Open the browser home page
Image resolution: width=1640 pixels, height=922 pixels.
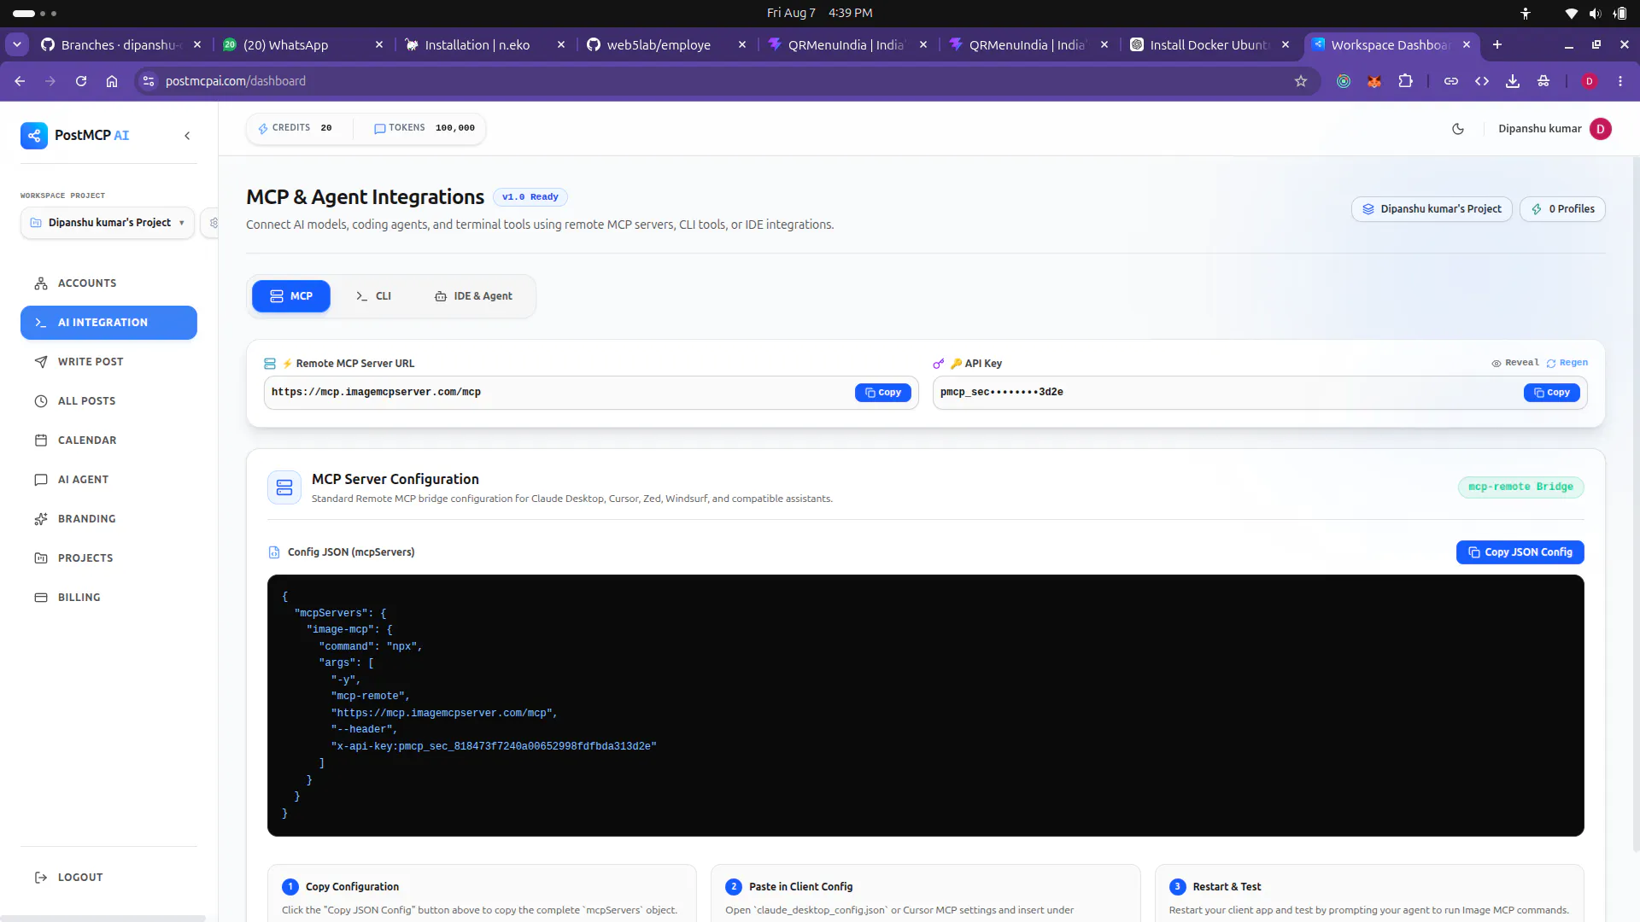(x=112, y=81)
